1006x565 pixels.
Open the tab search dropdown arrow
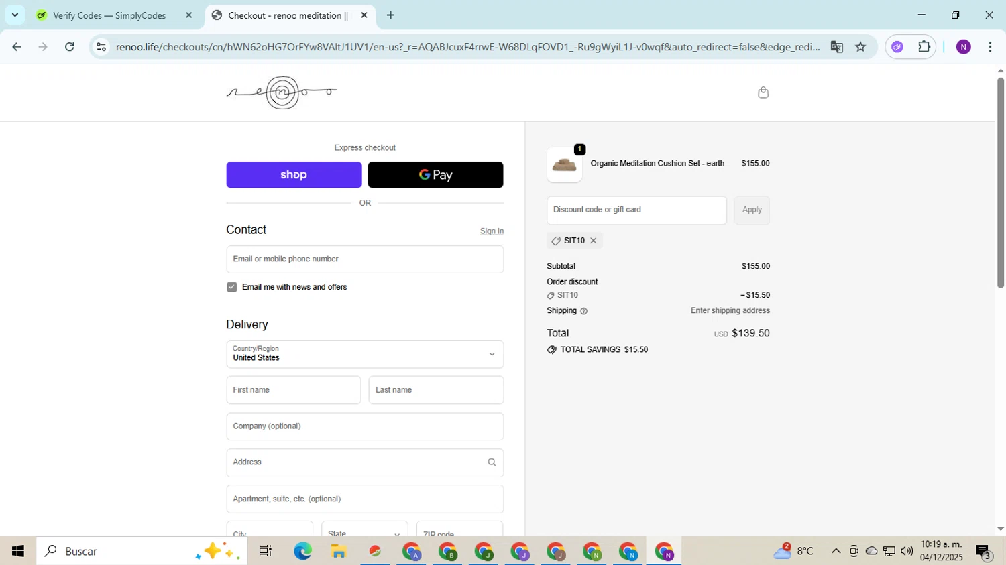[15, 15]
